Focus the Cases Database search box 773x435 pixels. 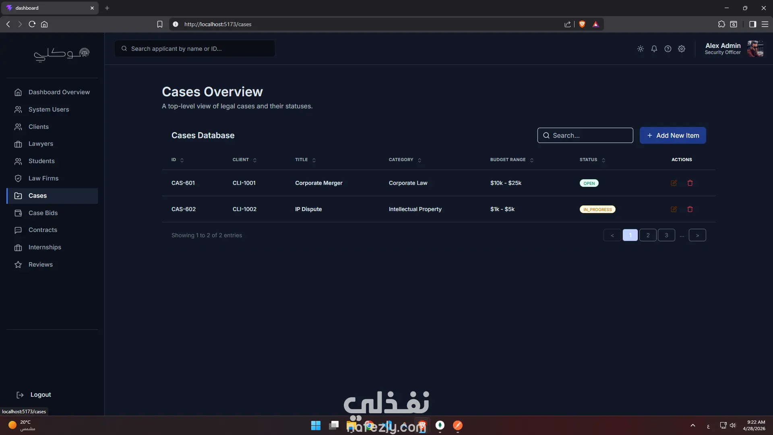tap(585, 135)
